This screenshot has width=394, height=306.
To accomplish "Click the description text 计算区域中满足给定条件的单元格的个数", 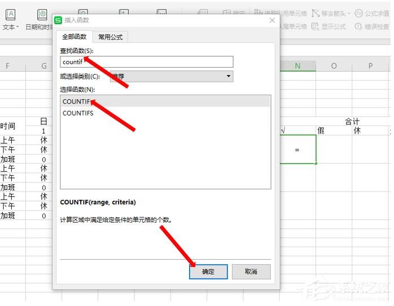I will 116,220.
